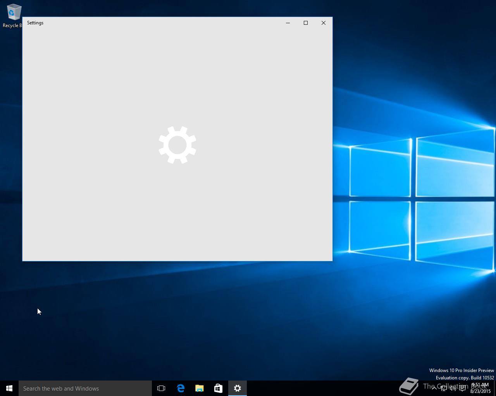Focus the Search the web and Windows box
Viewport: 496px width, 396px height.
(x=85, y=388)
